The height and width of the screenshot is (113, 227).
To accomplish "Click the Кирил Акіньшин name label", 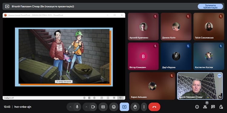I will pos(139,97).
